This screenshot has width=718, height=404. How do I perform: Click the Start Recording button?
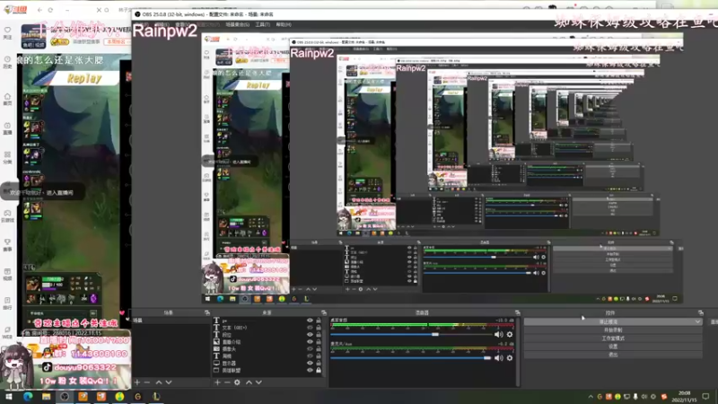pyautogui.click(x=613, y=330)
